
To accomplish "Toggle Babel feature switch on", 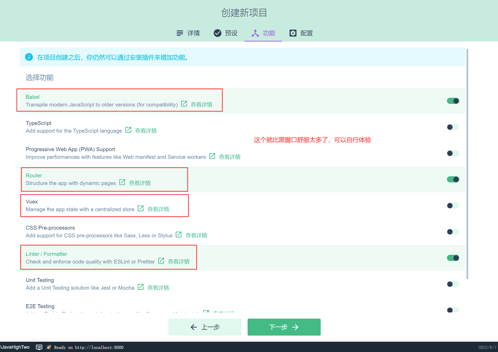I will tap(453, 101).
